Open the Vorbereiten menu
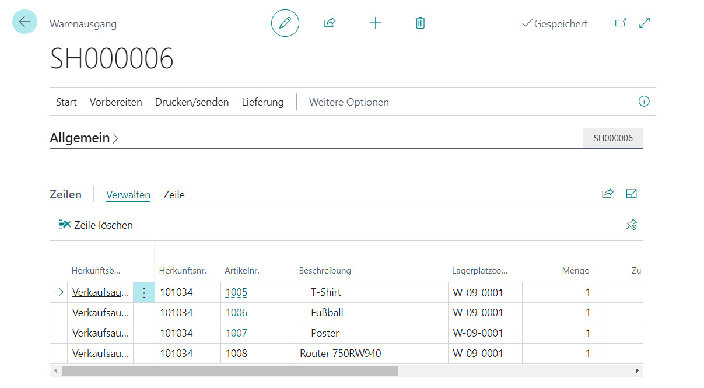 (115, 102)
